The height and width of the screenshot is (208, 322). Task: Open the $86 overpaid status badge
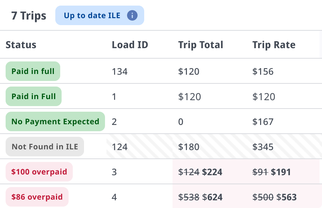37,197
